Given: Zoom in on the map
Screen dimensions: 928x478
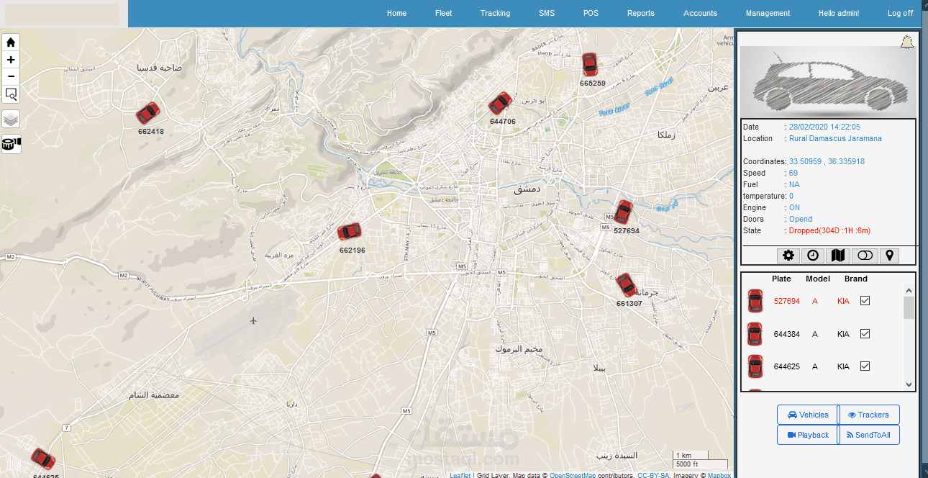Looking at the screenshot, I should [11, 60].
